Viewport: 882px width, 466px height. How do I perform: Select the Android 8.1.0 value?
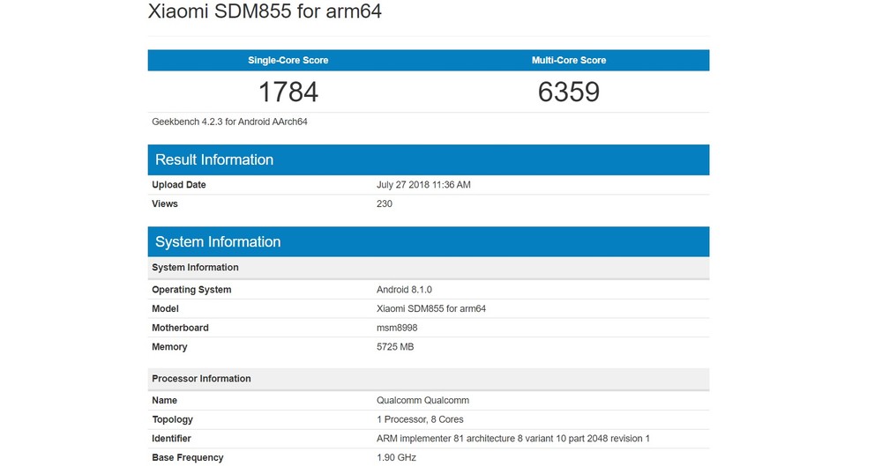point(404,290)
